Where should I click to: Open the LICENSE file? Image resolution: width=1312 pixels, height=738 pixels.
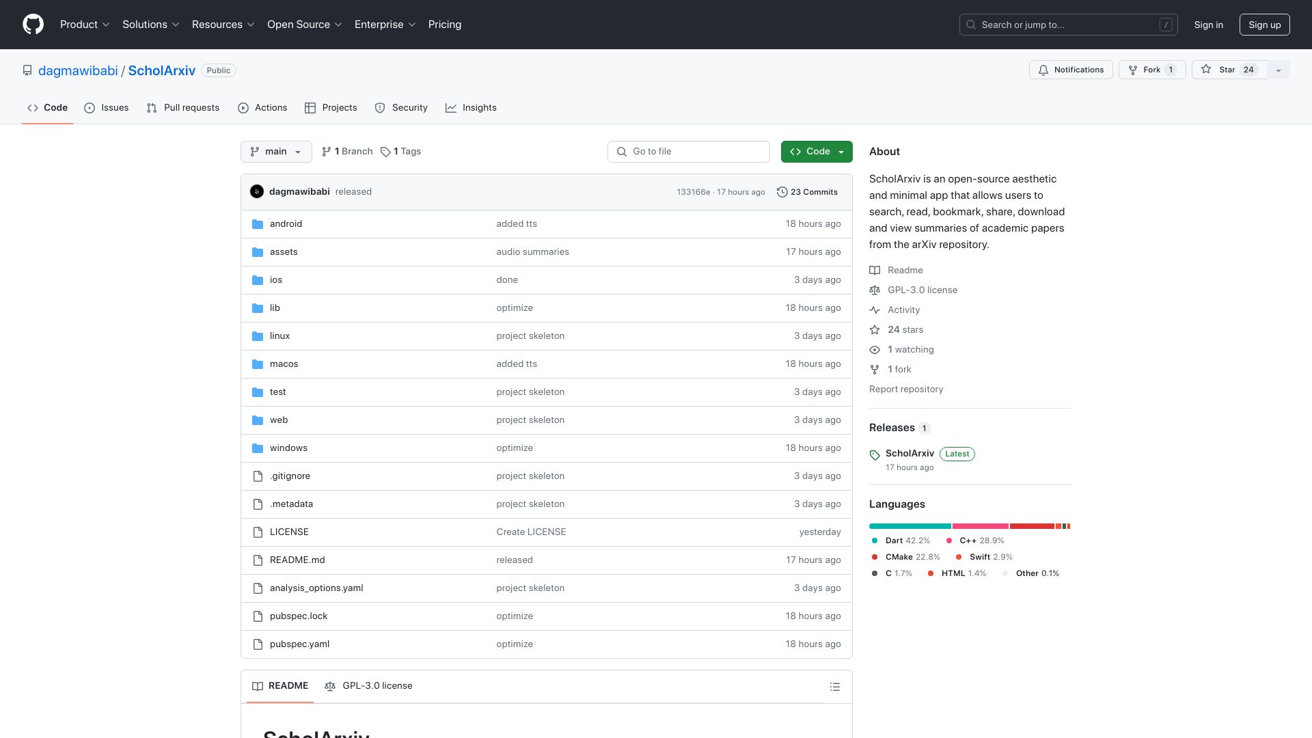[289, 532]
